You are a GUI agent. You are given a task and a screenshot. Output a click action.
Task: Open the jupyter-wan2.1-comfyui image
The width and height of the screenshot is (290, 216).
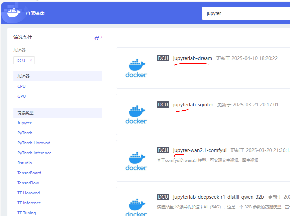[x=200, y=150]
